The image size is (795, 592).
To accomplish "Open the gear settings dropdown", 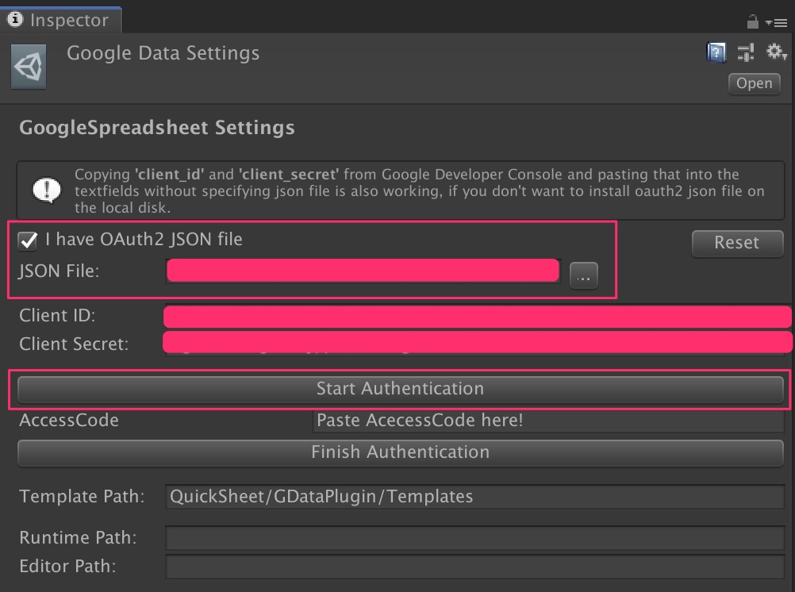I will tap(775, 53).
